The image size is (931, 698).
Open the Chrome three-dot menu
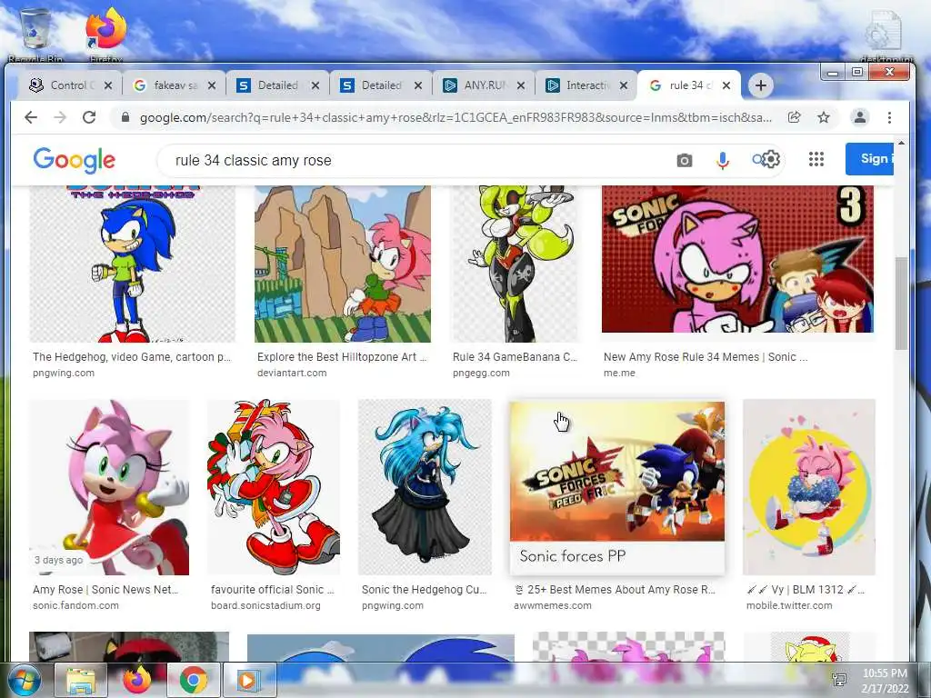(x=889, y=117)
